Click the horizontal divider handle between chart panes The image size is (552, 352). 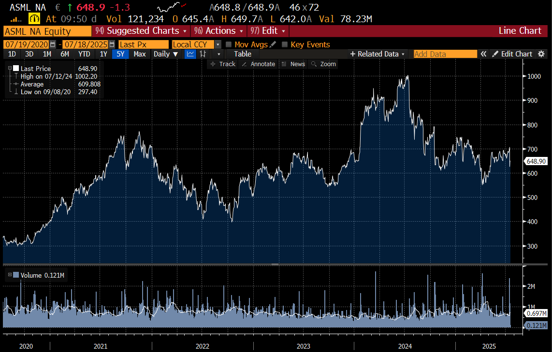(275, 264)
